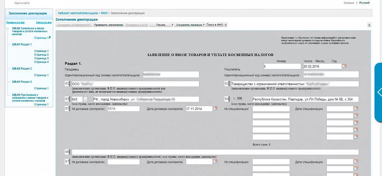This screenshot has width=382, height=176.
Task: Click Дата договора field in row 07
Action: [199, 162]
